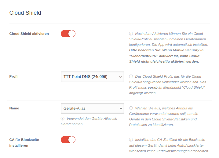
Task: Click the "Profil" field label
Action: pyautogui.click(x=14, y=76)
